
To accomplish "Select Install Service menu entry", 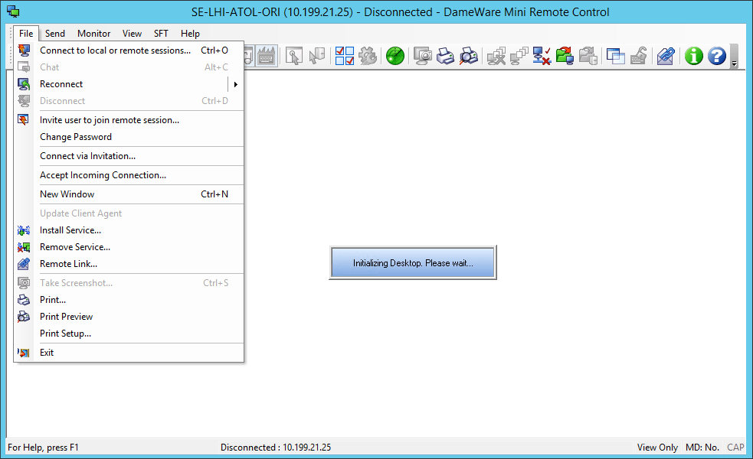I will 129,230.
